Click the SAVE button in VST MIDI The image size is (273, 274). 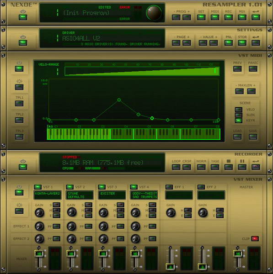point(253,137)
